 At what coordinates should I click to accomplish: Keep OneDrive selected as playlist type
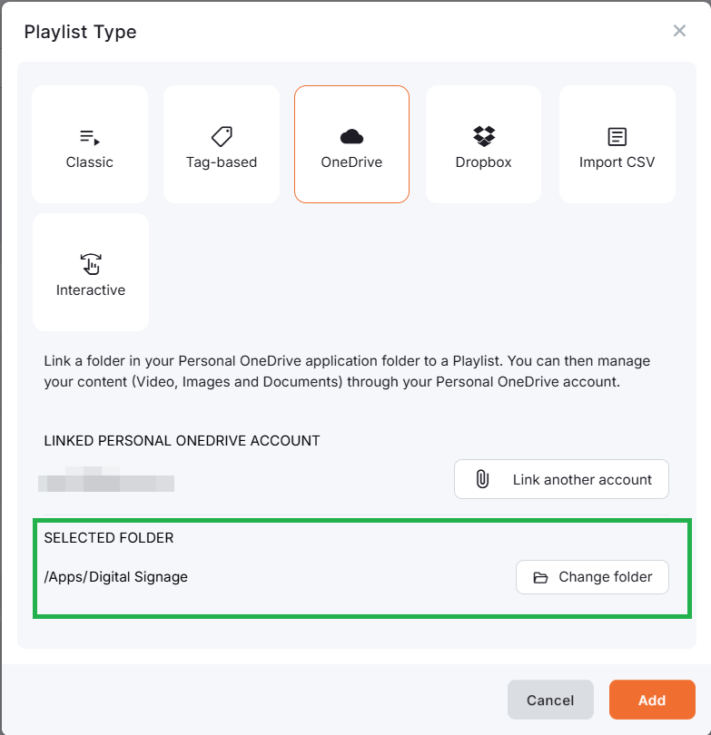(351, 143)
